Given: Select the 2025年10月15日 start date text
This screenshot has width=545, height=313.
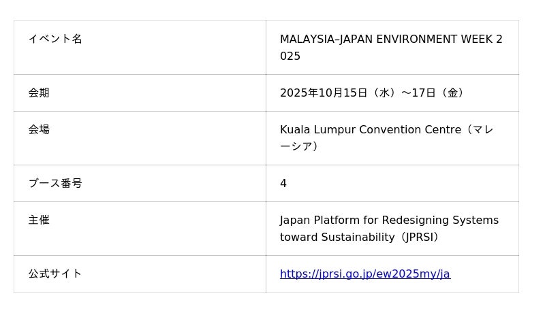Looking at the screenshot, I should (x=324, y=93).
